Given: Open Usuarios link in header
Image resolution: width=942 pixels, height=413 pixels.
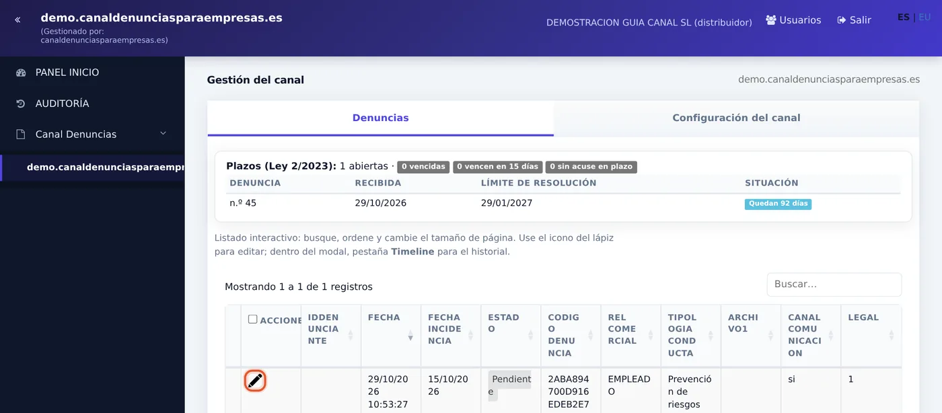Looking at the screenshot, I should [x=793, y=20].
